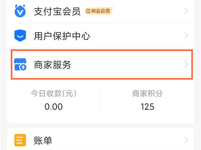Open 账单 using its right arrow

click(187, 140)
